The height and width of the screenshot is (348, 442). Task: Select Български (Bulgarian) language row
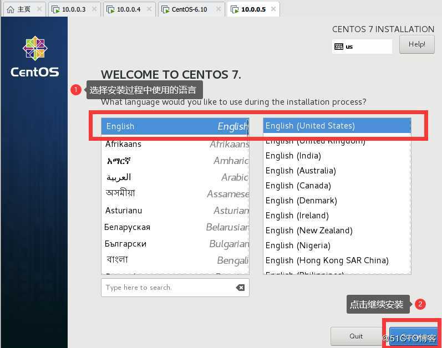[175, 243]
